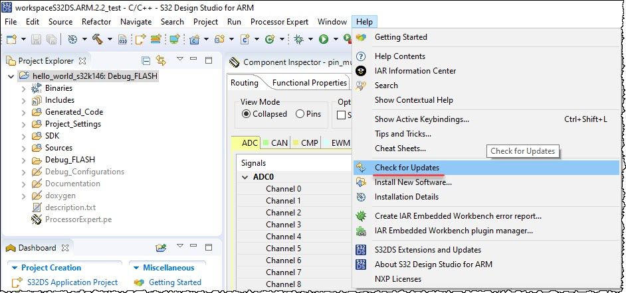This screenshot has height=293, width=626.
Task: Toggle Link with Editor in Project Explorer
Action: point(161,60)
